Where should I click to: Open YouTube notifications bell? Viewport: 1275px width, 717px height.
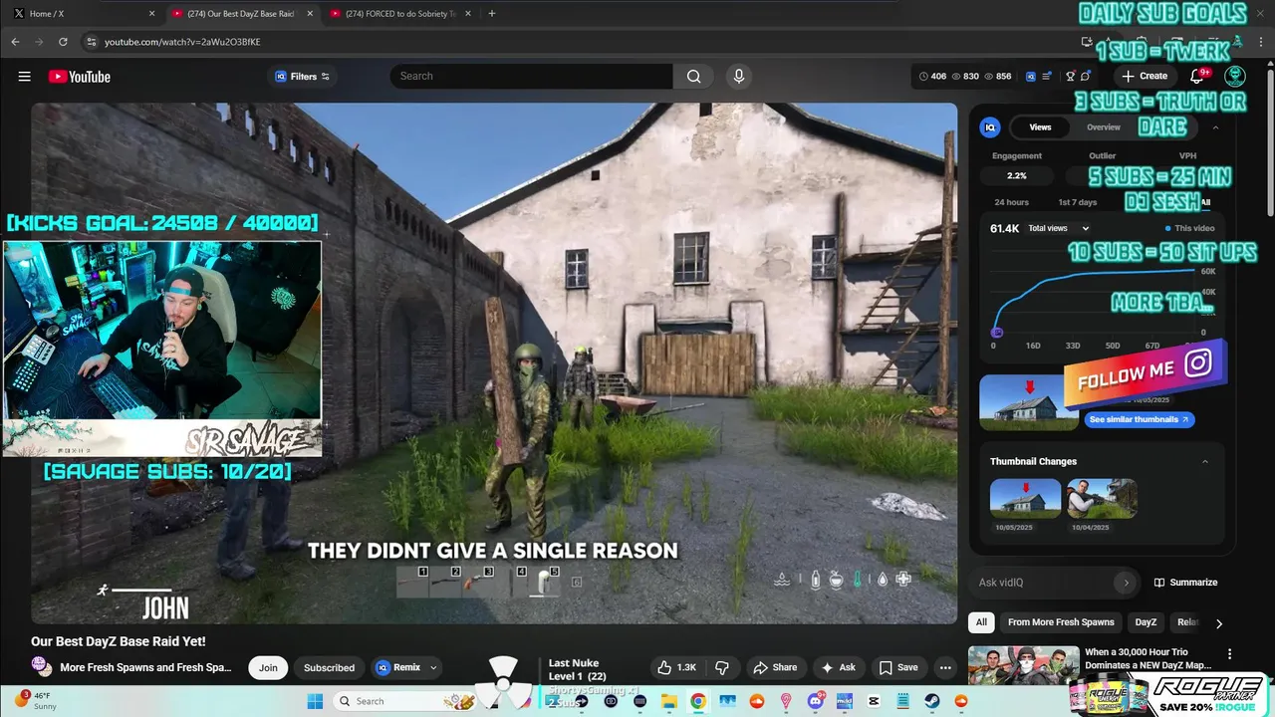click(1198, 76)
